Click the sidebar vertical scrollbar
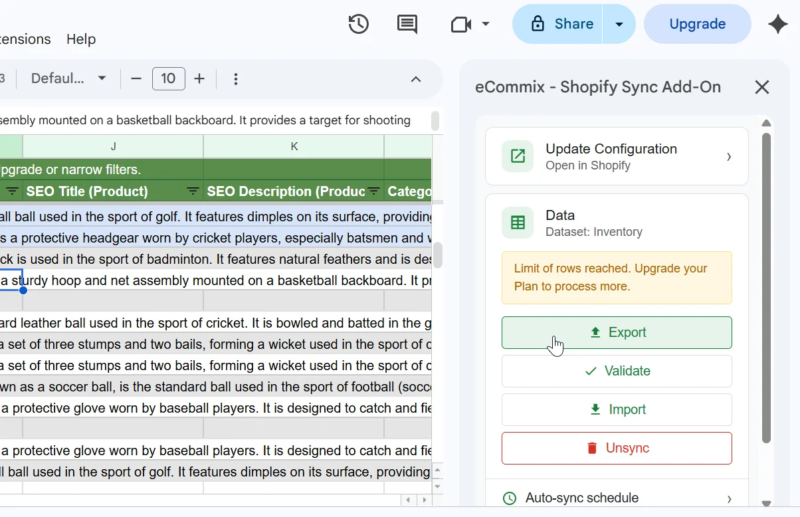Image resolution: width=800 pixels, height=517 pixels. pos(766,288)
